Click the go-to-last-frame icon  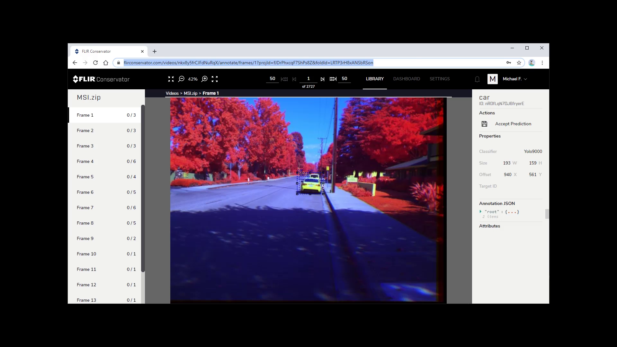point(334,79)
